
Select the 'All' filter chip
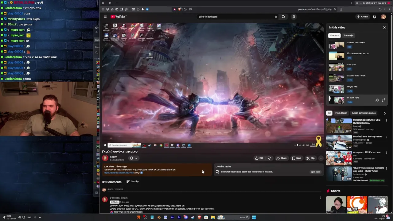point(329,113)
